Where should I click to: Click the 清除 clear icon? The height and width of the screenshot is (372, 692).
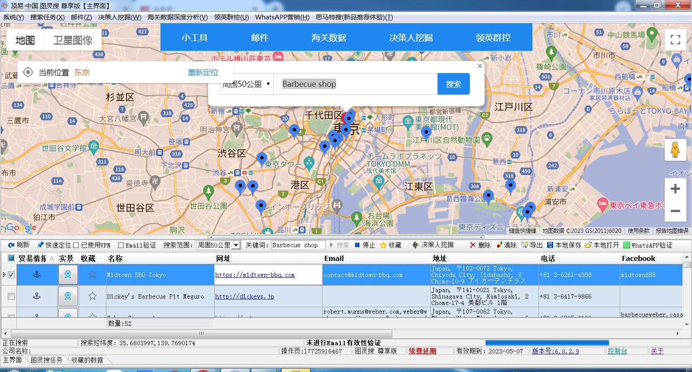500,245
